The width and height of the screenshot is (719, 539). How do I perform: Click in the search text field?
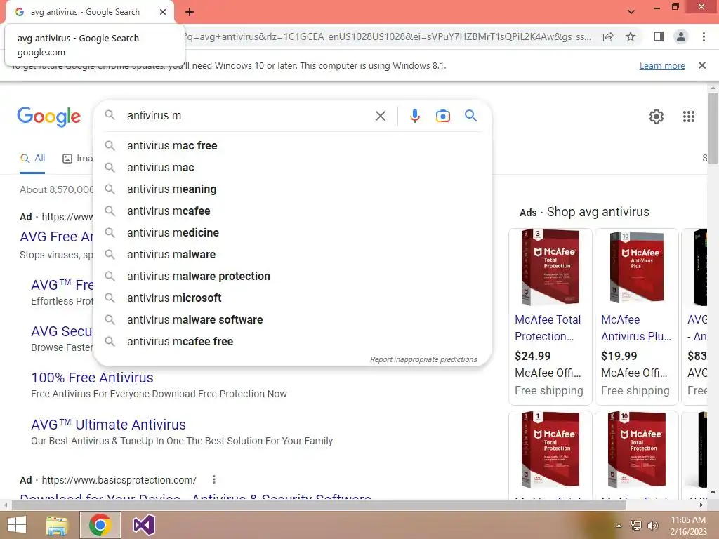(x=248, y=116)
